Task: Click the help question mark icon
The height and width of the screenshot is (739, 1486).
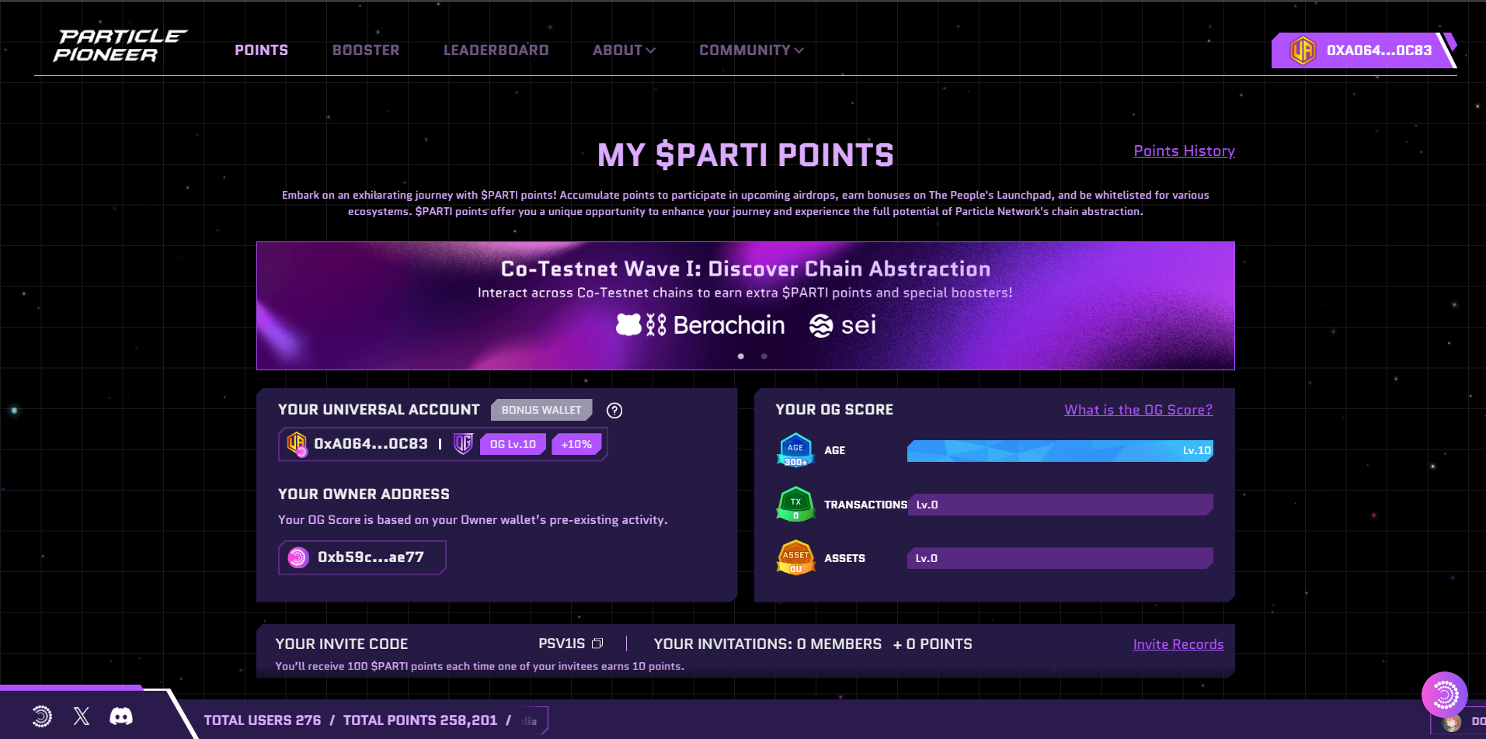Action: (614, 411)
